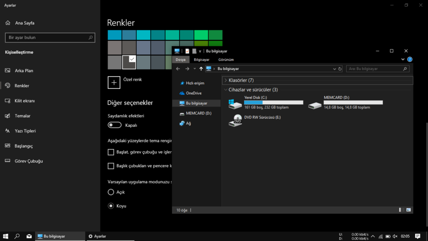This screenshot has height=241, width=428.
Task: Collapse the Cihazlar ve sürücüler group
Action: tap(225, 89)
